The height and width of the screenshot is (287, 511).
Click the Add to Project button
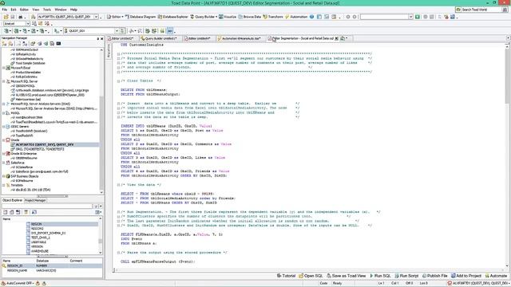tap(466, 276)
